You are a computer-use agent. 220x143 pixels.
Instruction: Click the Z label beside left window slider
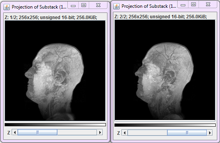pos(9,132)
